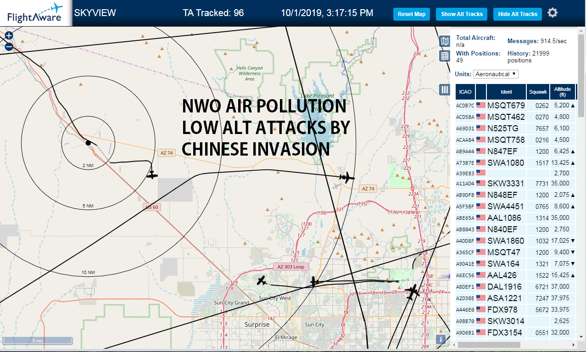Screen dimensions: 586x352
Task: Sort table by Altitude column
Action: coord(562,92)
